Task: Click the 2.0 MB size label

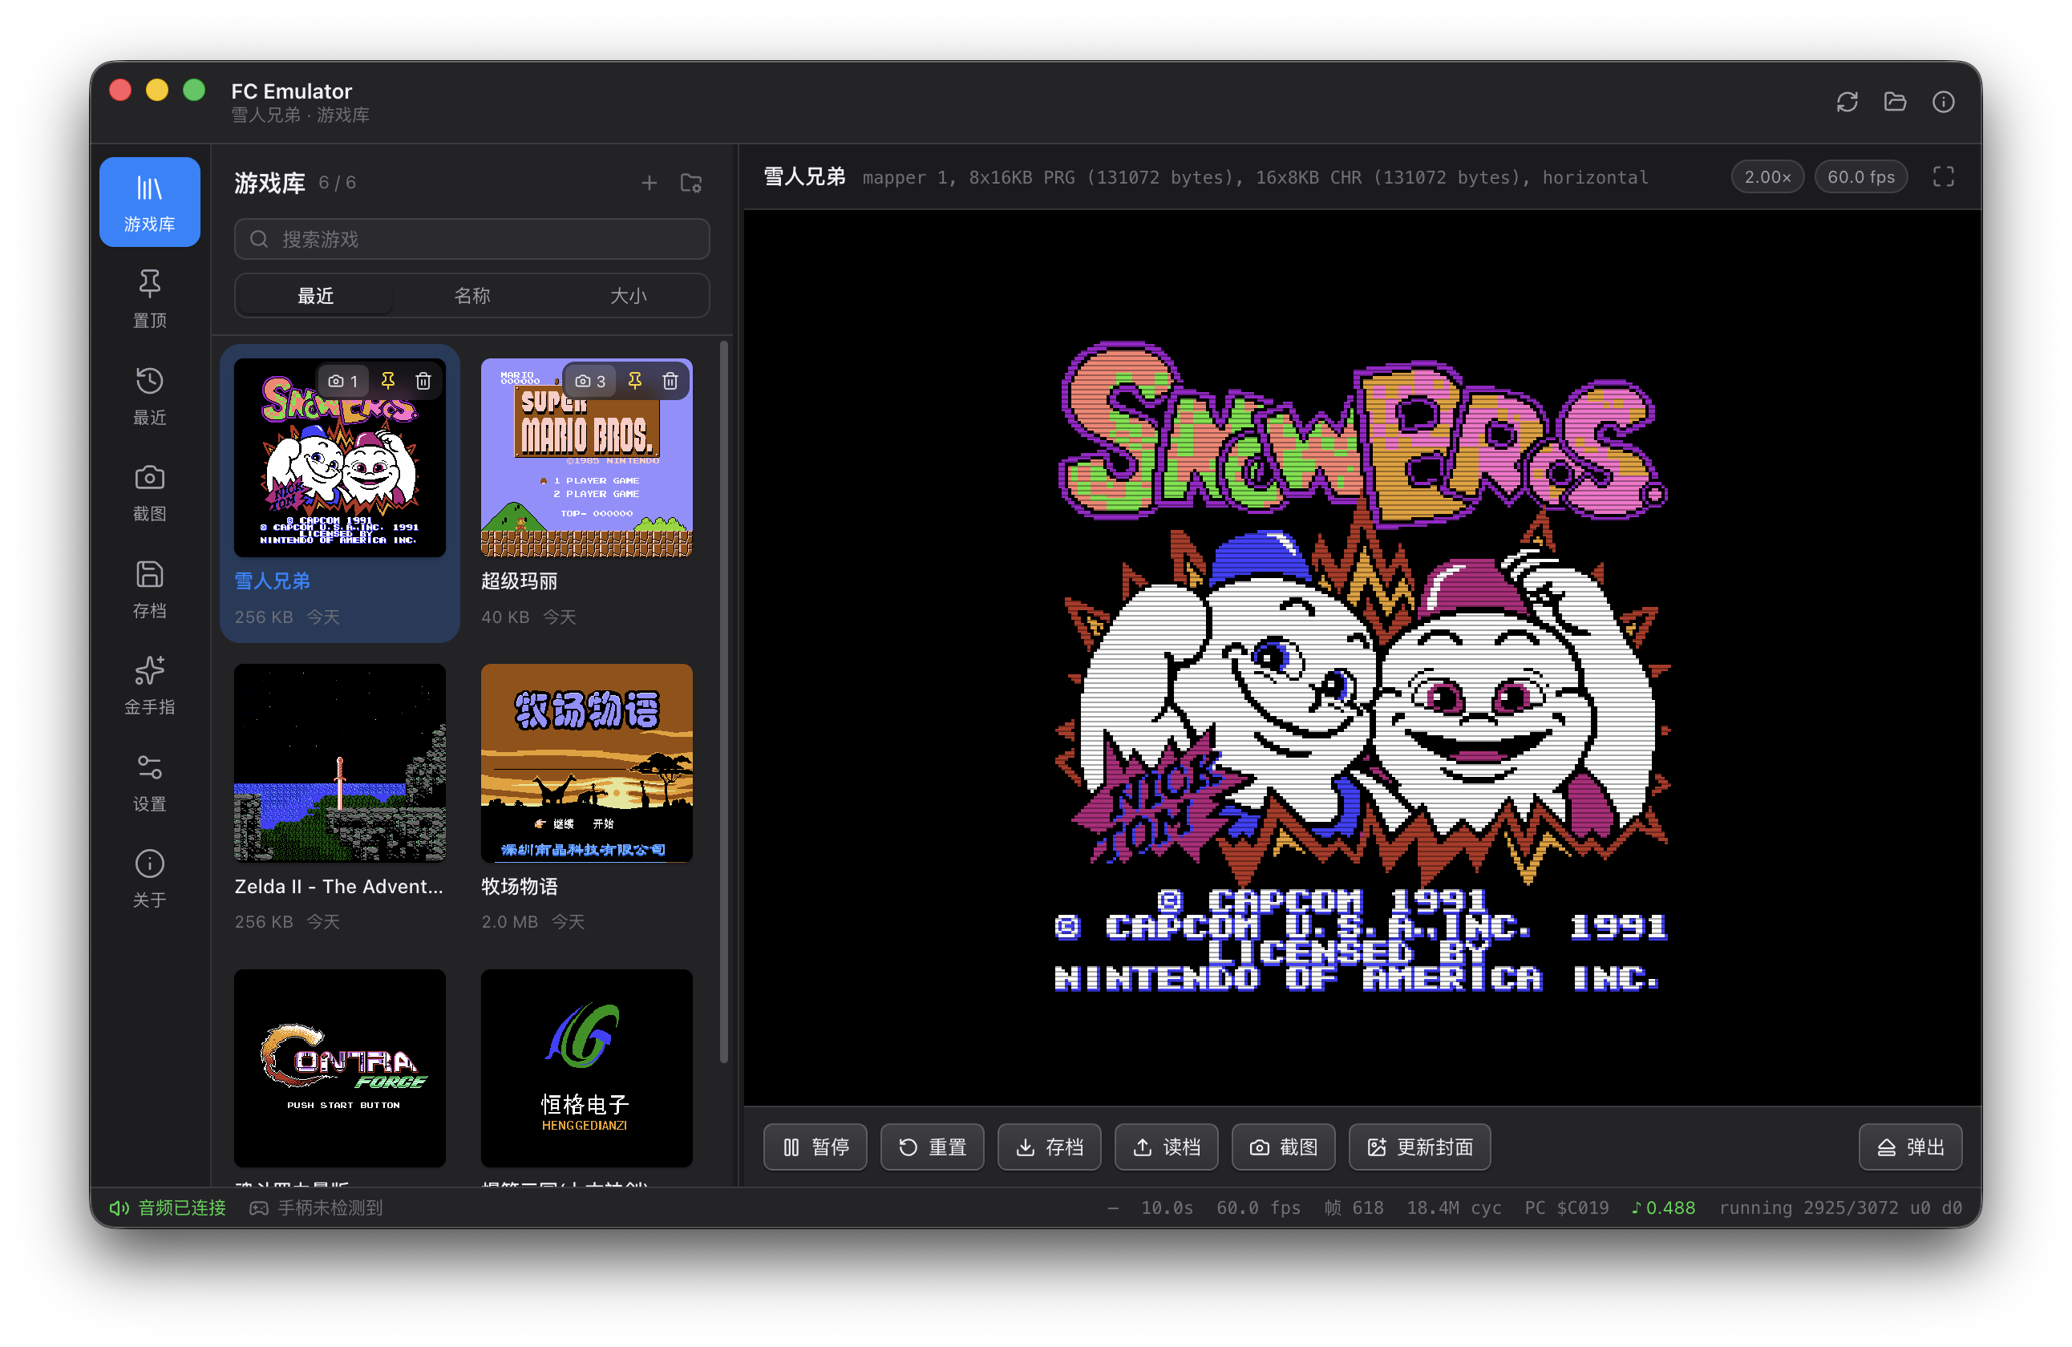Action: coord(509,921)
